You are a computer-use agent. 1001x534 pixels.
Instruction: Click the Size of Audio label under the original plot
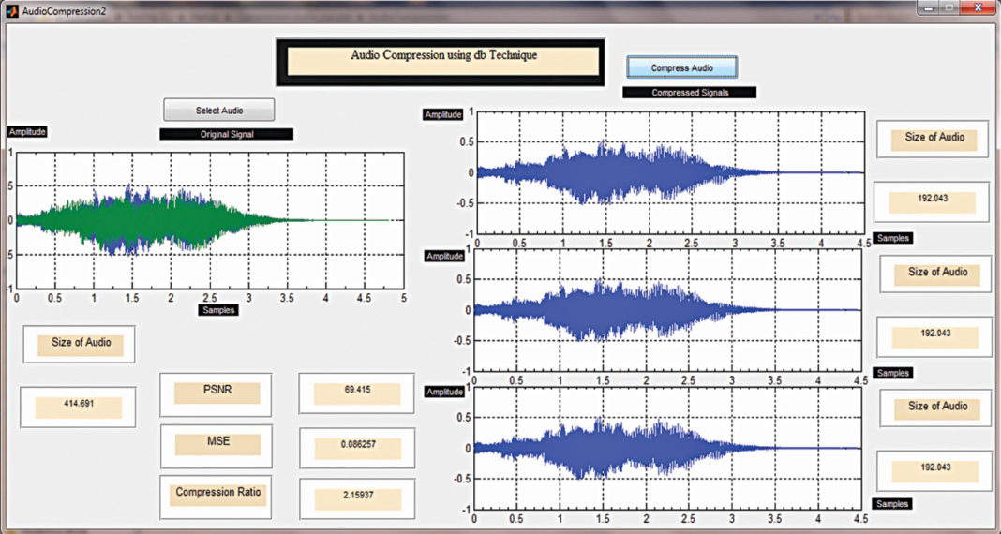(80, 344)
